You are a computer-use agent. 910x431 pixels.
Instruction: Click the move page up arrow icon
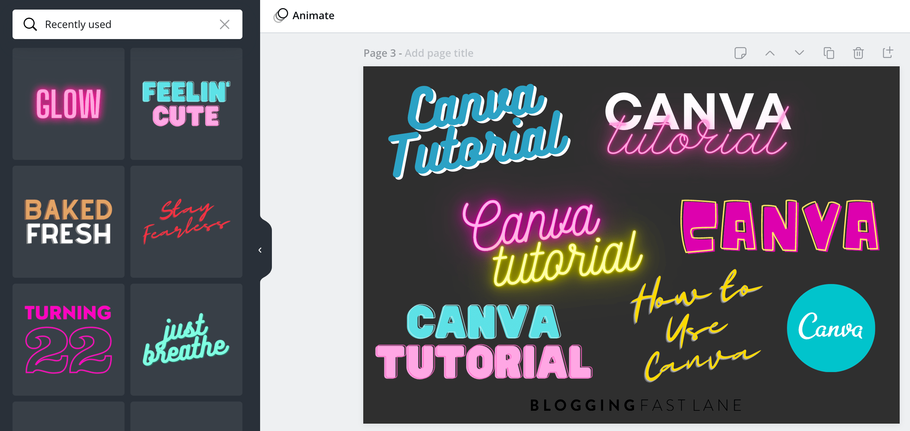[770, 53]
